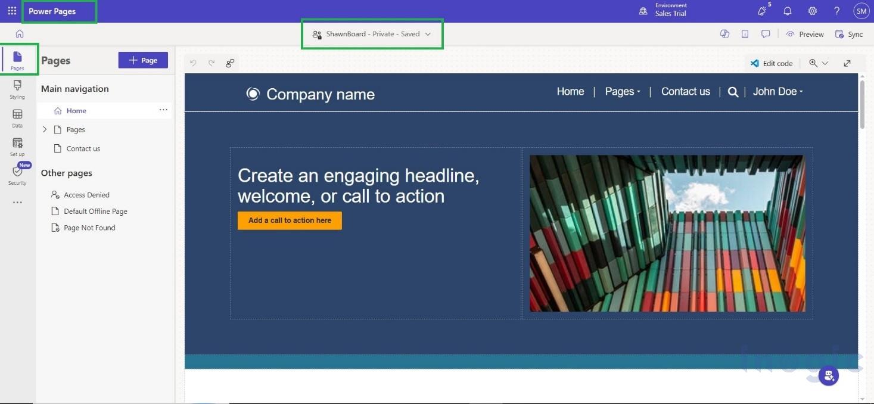
Task: Open the app launcher waffle icon
Action: coord(12,11)
